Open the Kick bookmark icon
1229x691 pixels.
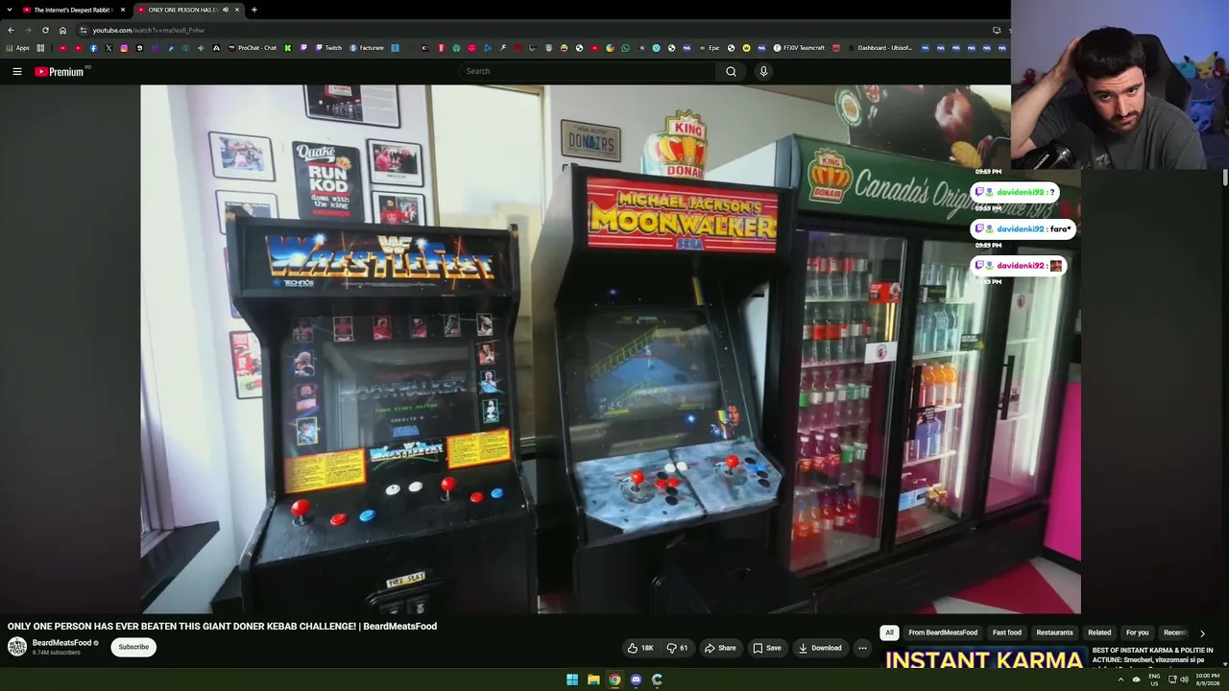tap(288, 48)
